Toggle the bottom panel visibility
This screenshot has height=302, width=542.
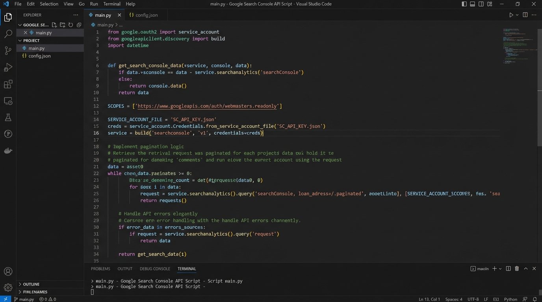click(472, 4)
